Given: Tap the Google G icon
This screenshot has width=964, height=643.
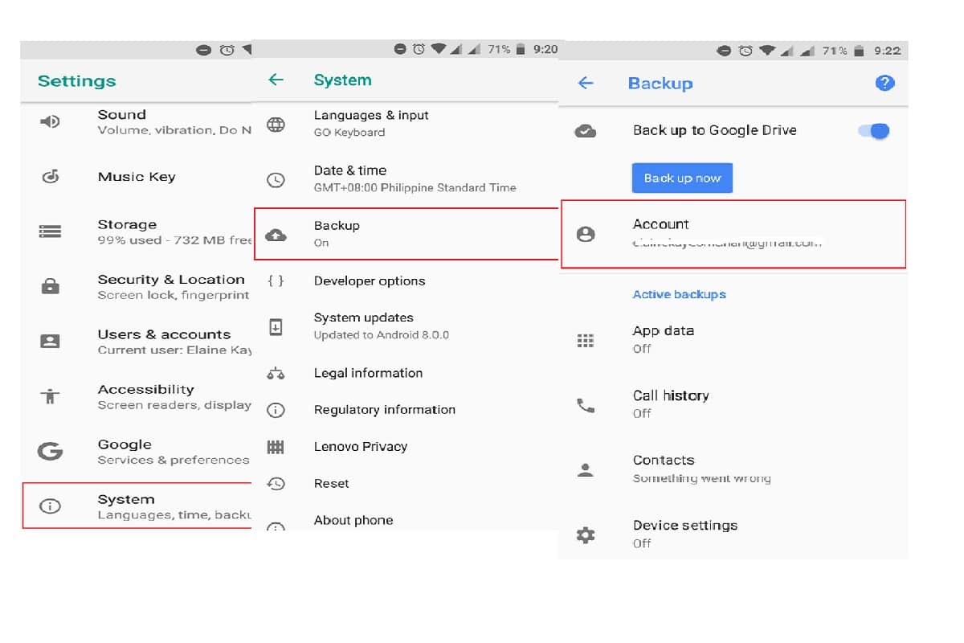Looking at the screenshot, I should coord(50,451).
